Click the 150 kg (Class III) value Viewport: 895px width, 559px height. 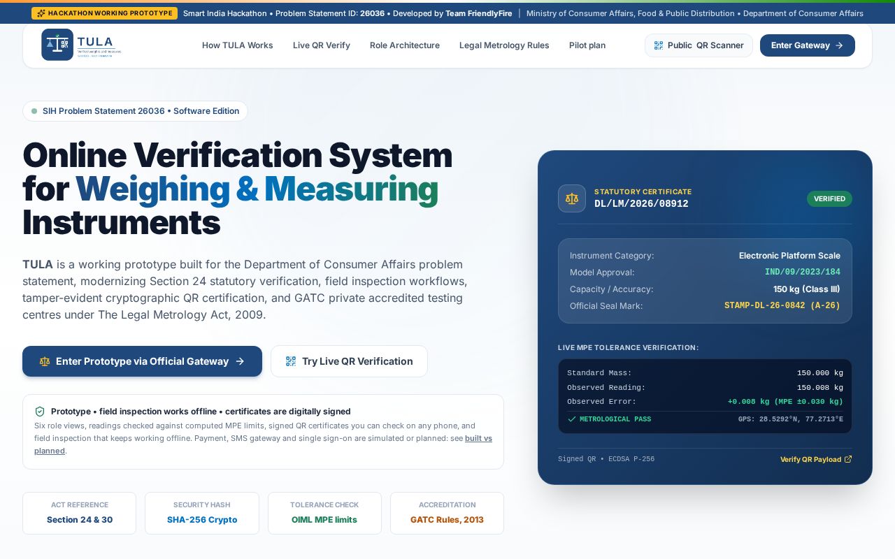click(807, 289)
